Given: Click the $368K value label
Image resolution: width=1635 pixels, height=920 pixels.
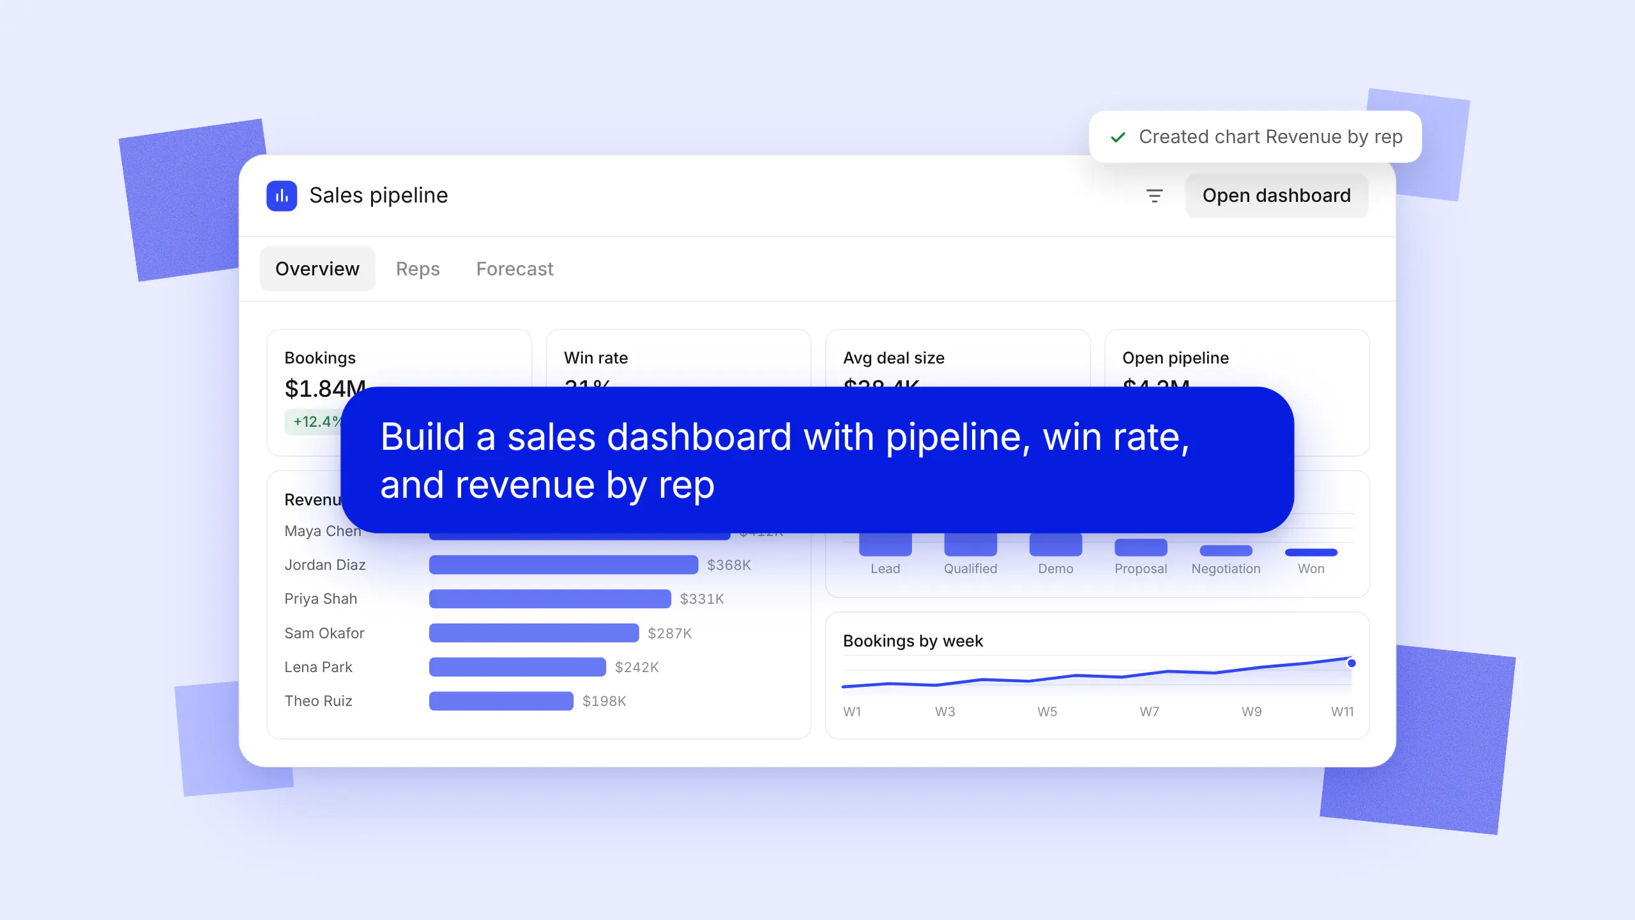Looking at the screenshot, I should [x=729, y=565].
